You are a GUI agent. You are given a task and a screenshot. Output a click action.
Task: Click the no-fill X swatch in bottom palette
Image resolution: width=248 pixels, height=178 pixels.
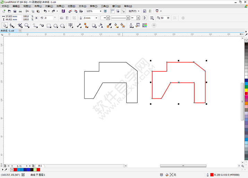pos(12,170)
